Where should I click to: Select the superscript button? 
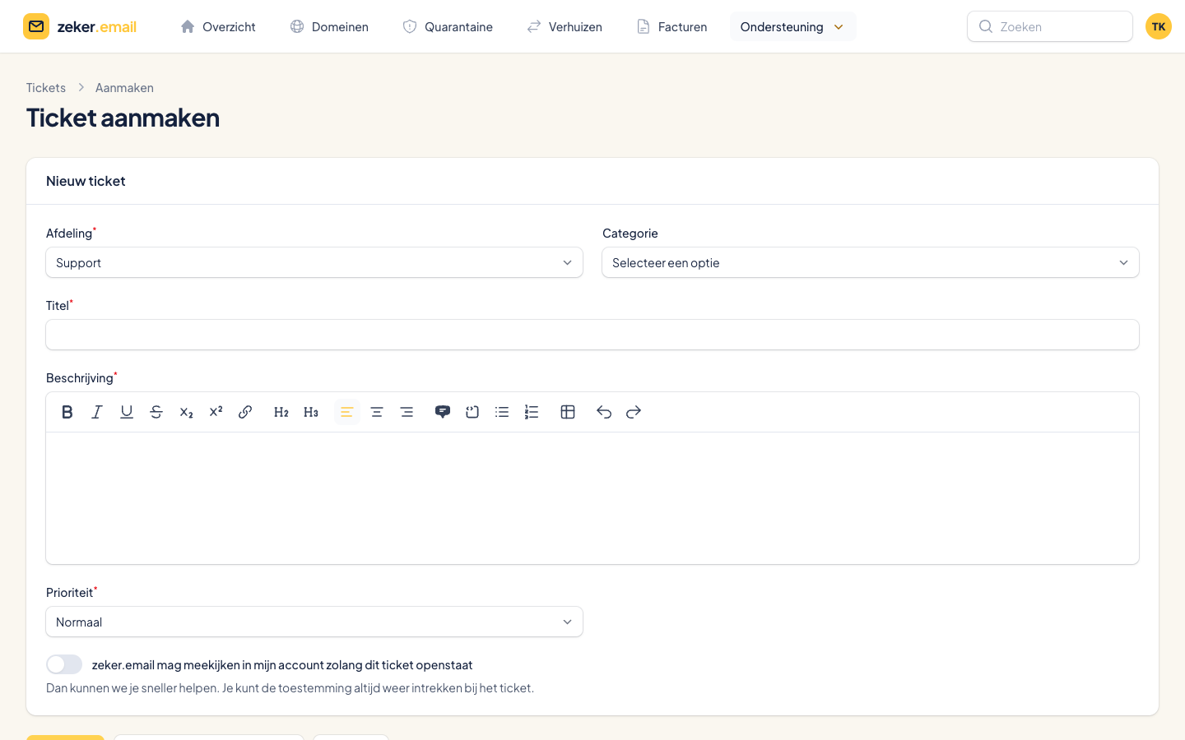click(216, 412)
